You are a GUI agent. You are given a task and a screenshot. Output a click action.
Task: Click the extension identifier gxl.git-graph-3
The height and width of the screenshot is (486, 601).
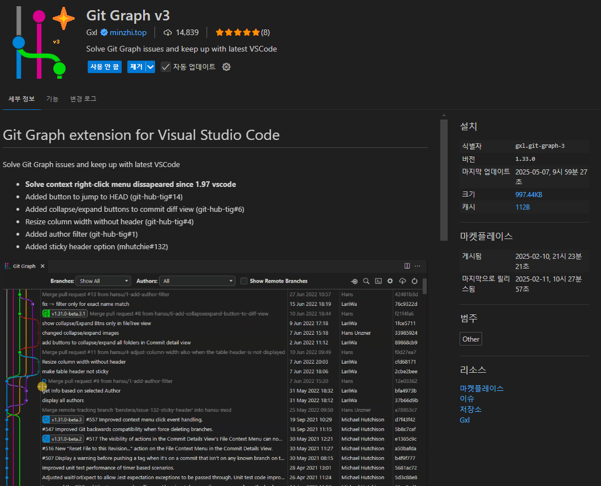pos(540,146)
